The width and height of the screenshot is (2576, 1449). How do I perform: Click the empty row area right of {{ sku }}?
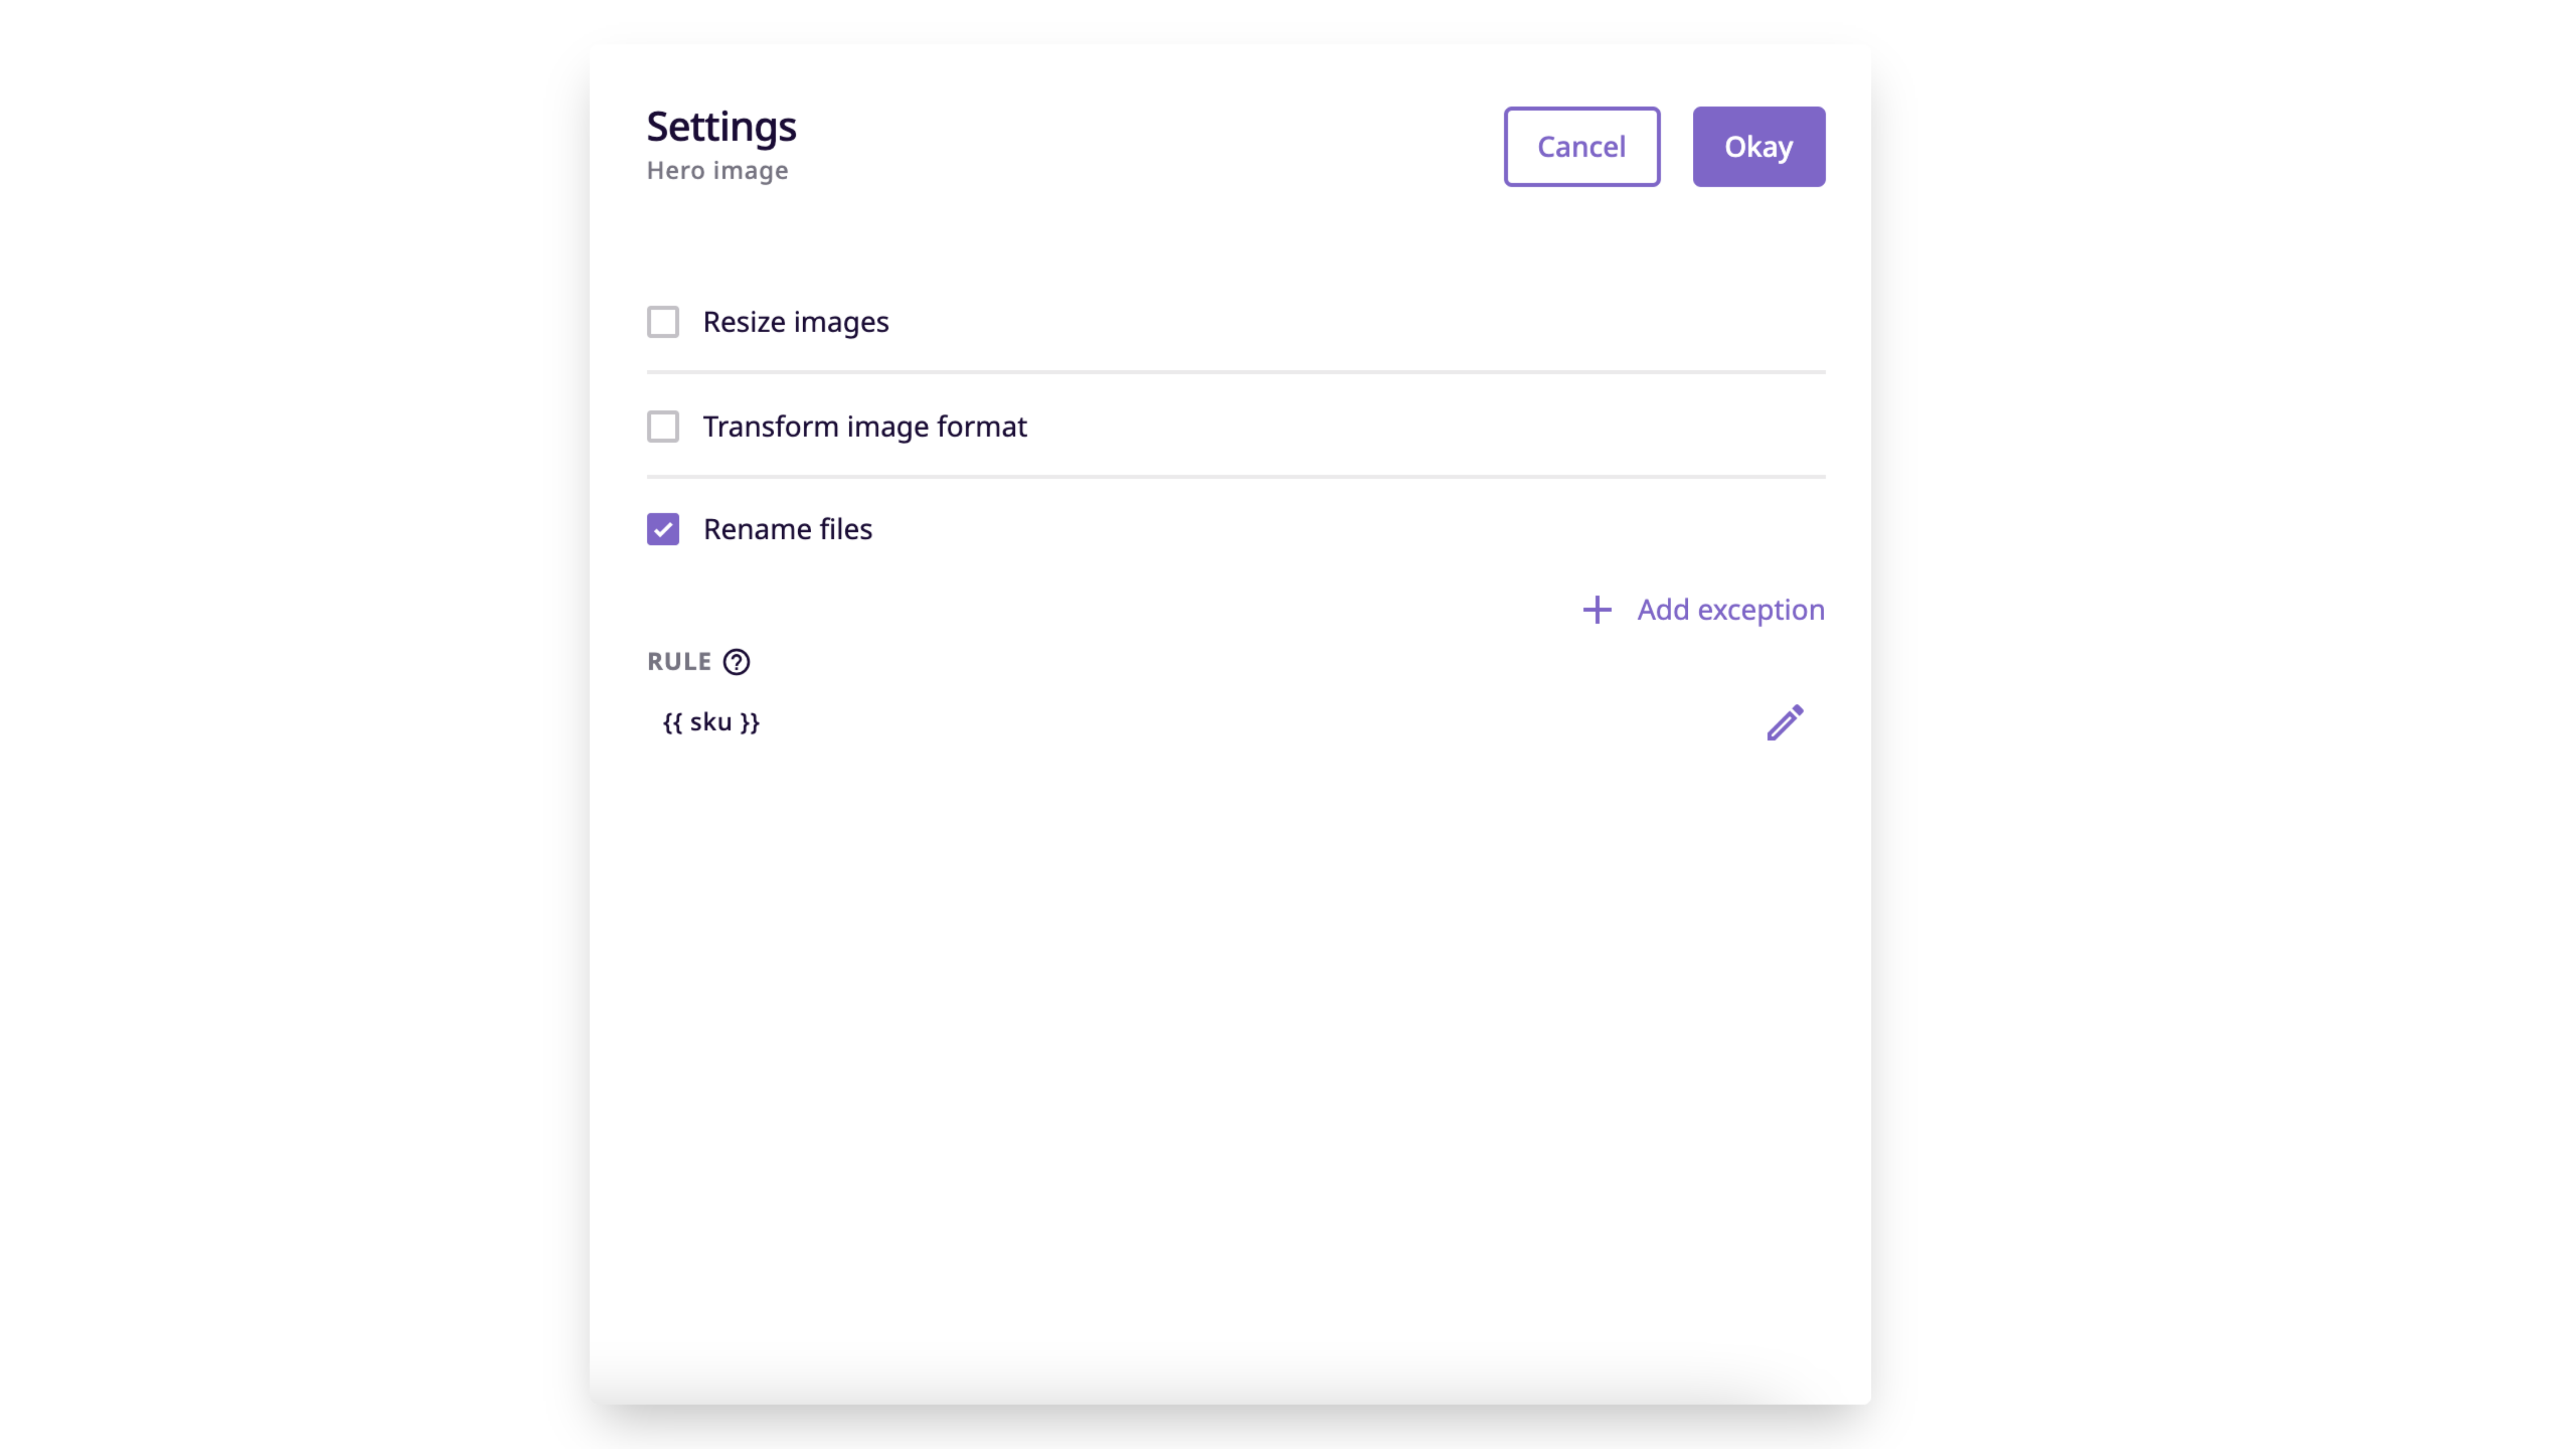point(1260,722)
